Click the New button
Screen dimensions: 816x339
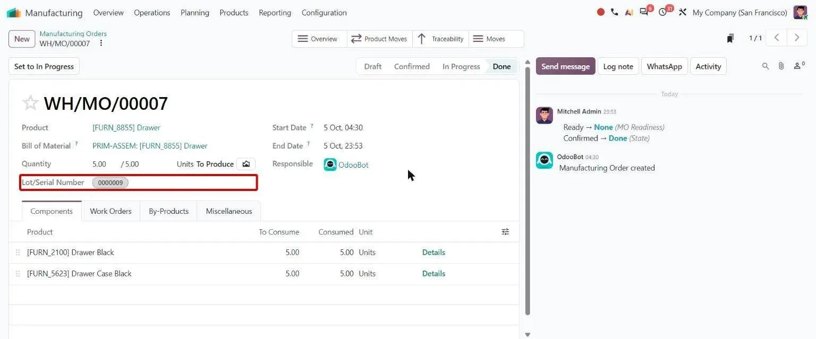click(22, 39)
